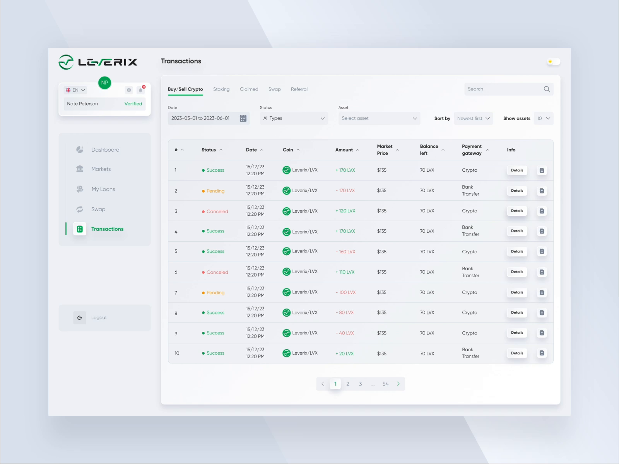Image resolution: width=619 pixels, height=464 pixels.
Task: Go to page 3
Action: [360, 384]
